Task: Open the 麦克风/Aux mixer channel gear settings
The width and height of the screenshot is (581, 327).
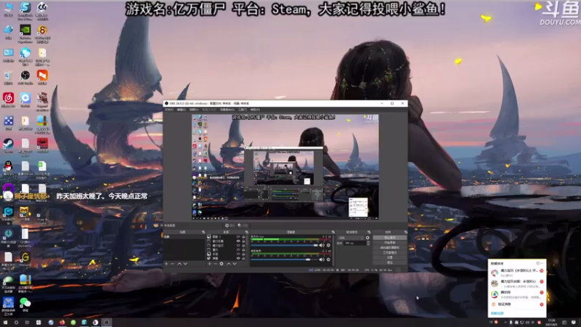Action: point(328,245)
